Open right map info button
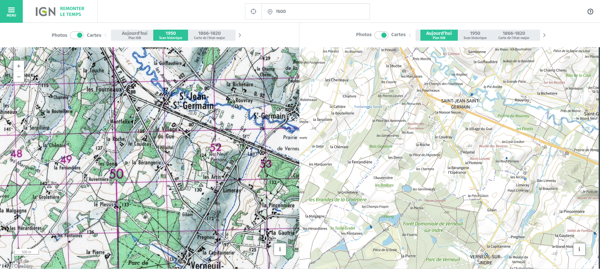The height and width of the screenshot is (269, 600). (x=579, y=249)
